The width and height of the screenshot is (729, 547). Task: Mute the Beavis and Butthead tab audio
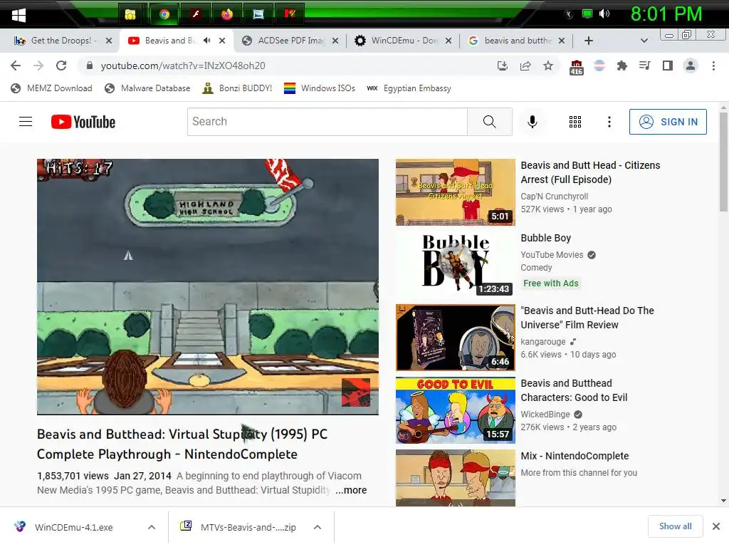pos(207,41)
